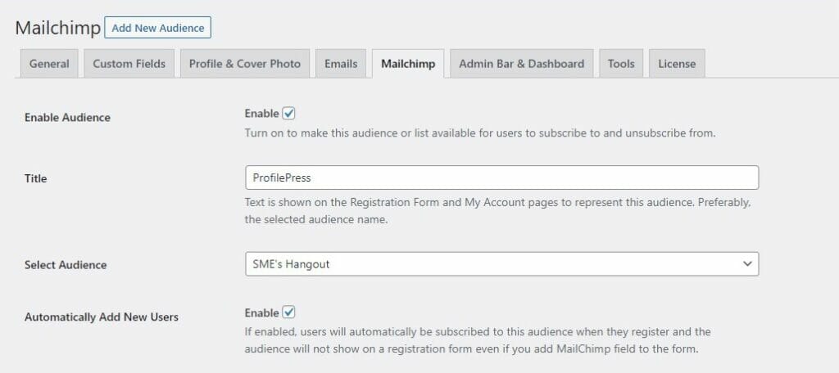Image resolution: width=839 pixels, height=373 pixels.
Task: Switch to the General tab
Action: (x=49, y=64)
